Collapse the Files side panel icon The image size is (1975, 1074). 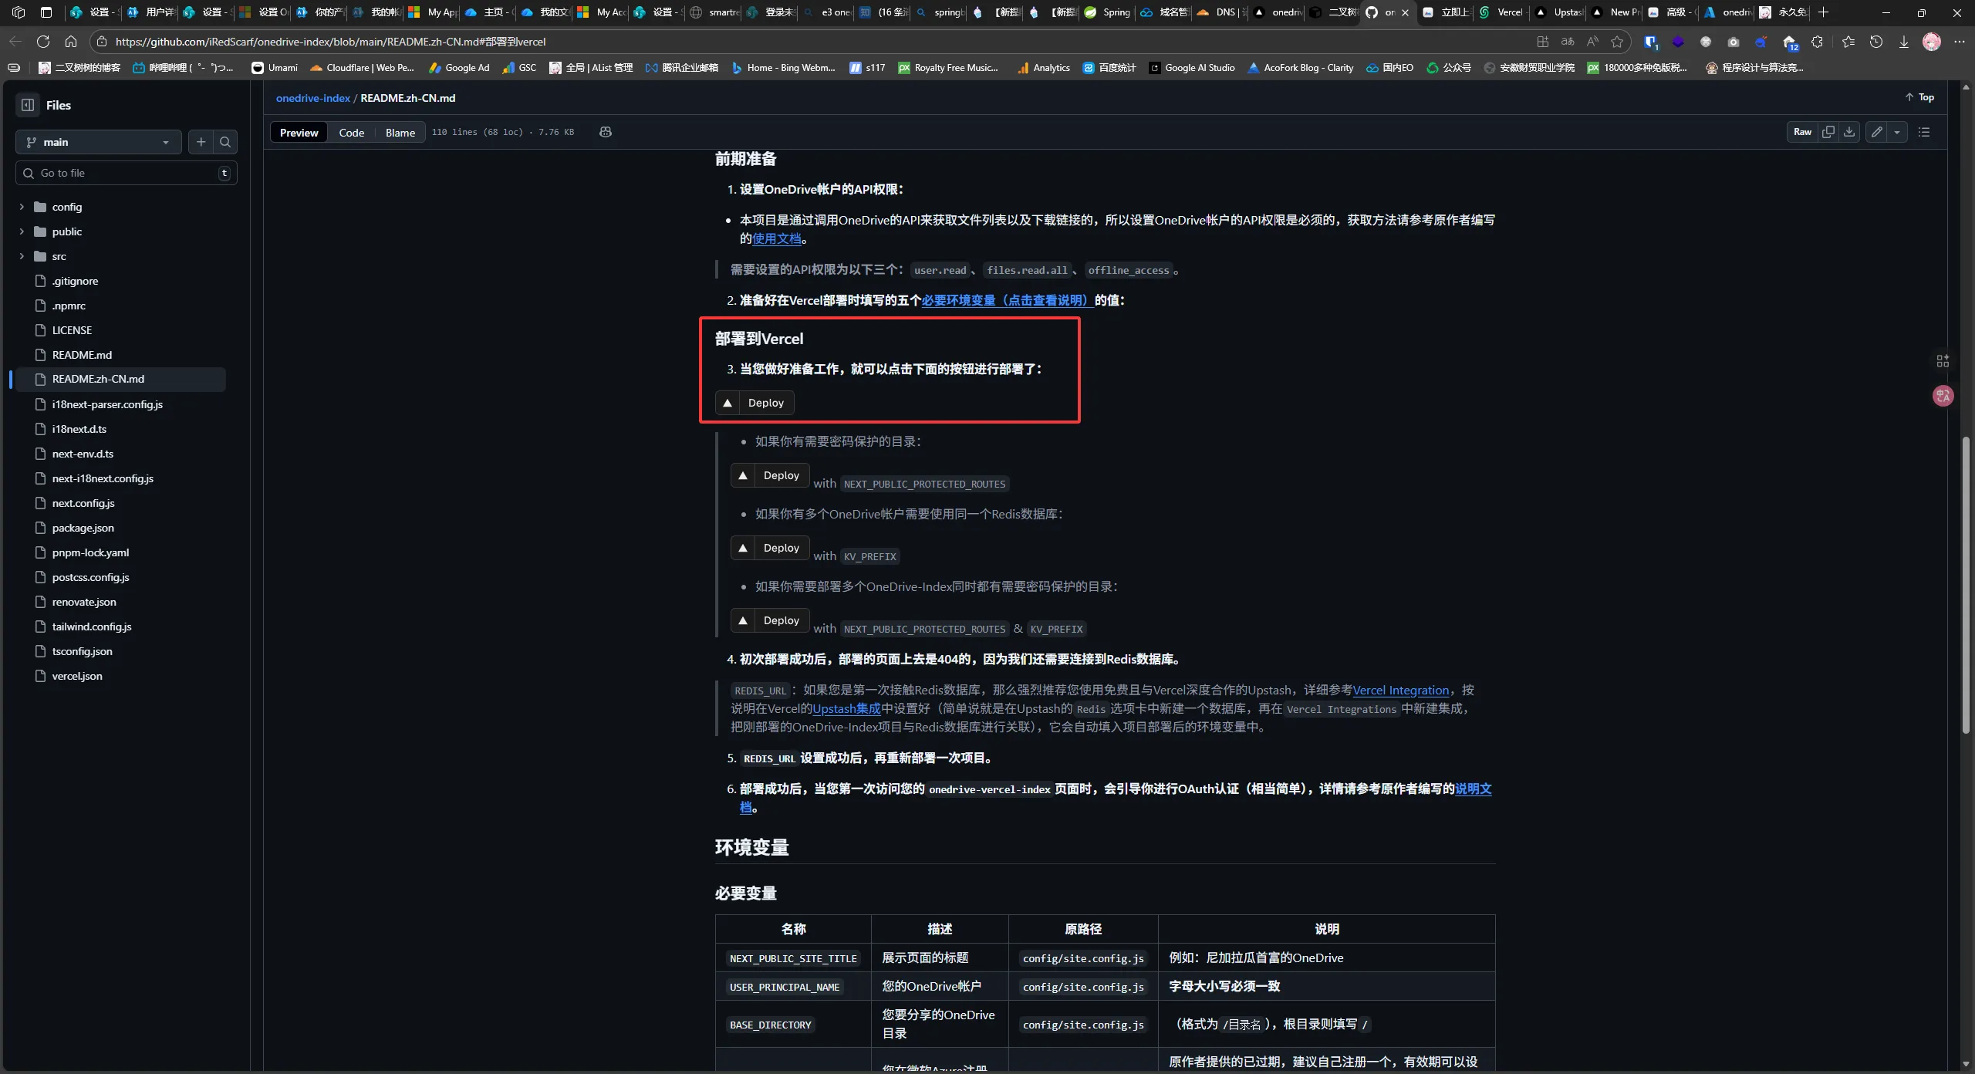point(28,105)
